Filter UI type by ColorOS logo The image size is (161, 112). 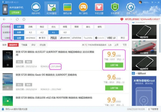coord(100,38)
